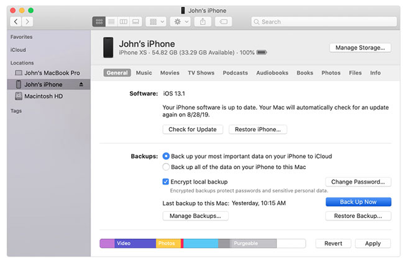Image resolution: width=404 pixels, height=259 pixels.
Task: Click Back Up Now button
Action: pos(359,202)
